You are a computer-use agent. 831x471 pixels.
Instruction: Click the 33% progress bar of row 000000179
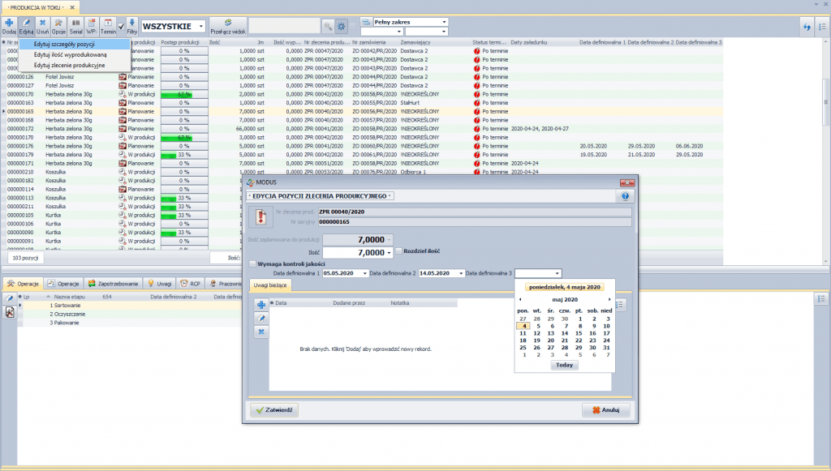(x=184, y=155)
